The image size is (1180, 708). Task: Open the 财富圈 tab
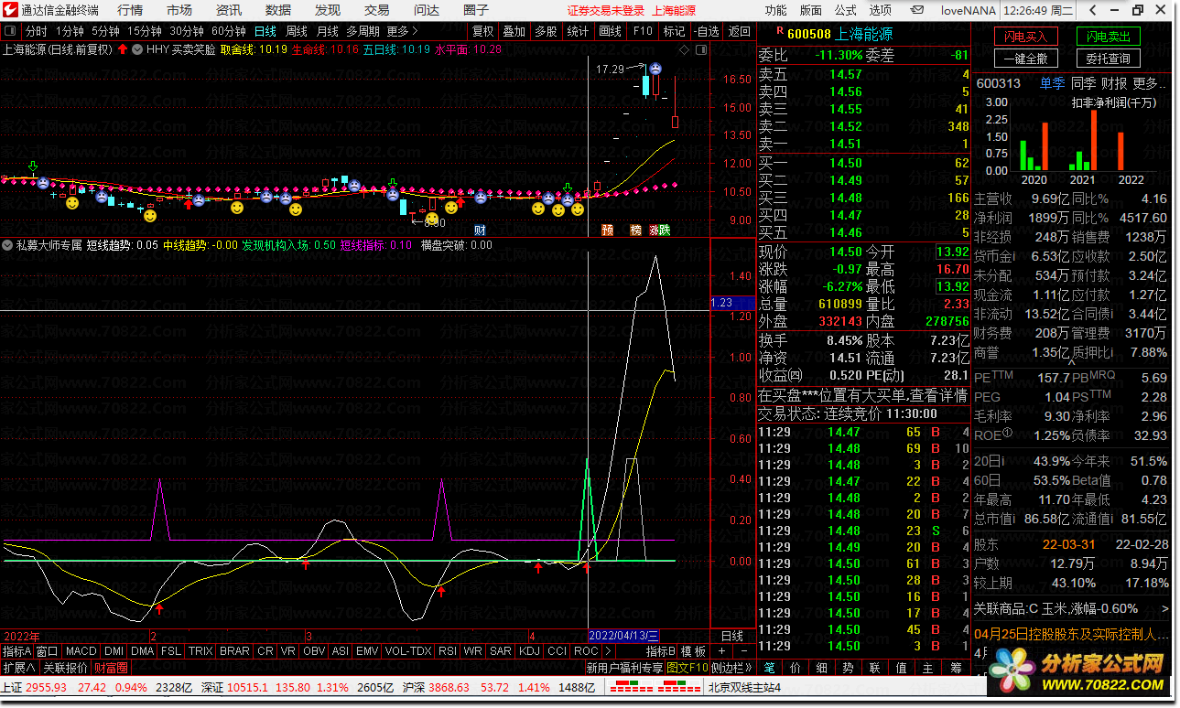tap(111, 668)
